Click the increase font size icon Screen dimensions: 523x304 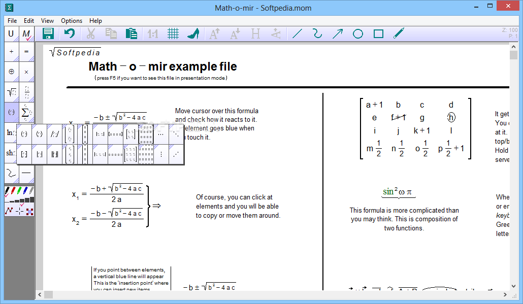tap(214, 33)
